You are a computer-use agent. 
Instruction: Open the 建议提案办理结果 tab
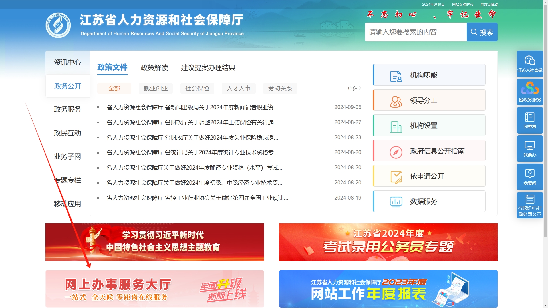tap(208, 68)
